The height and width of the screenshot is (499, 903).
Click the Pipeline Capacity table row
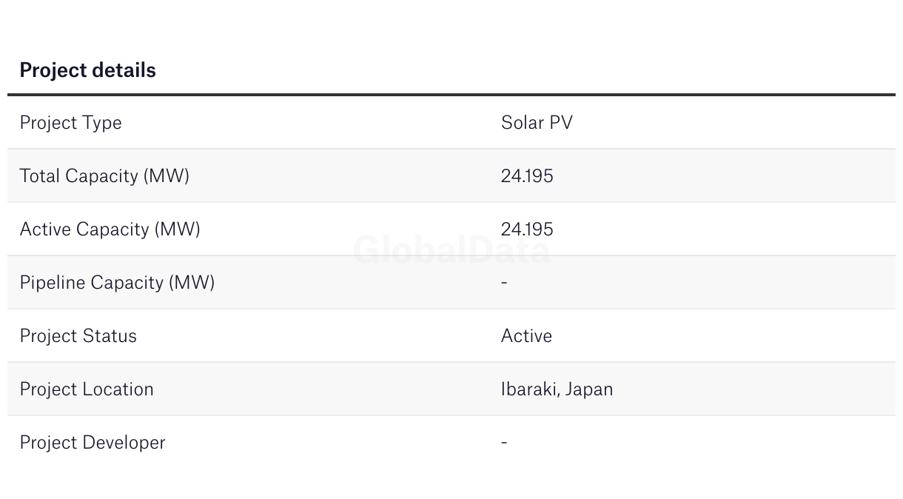[451, 282]
